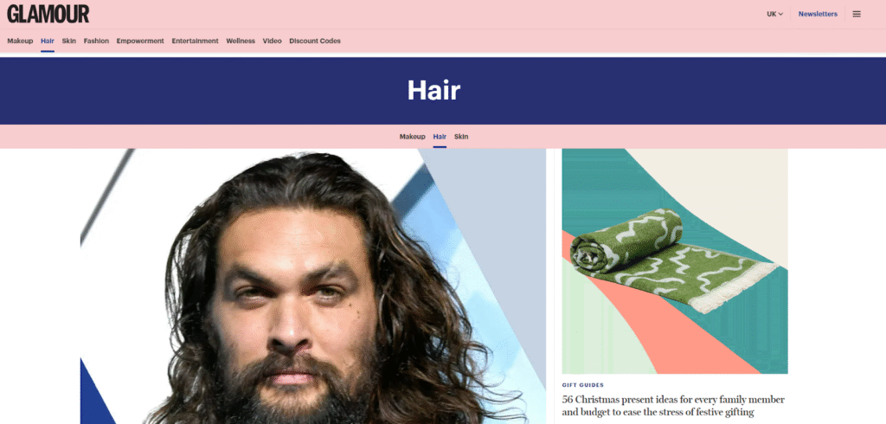The height and width of the screenshot is (424, 886).
Task: Open the Newsletters link
Action: tap(818, 14)
